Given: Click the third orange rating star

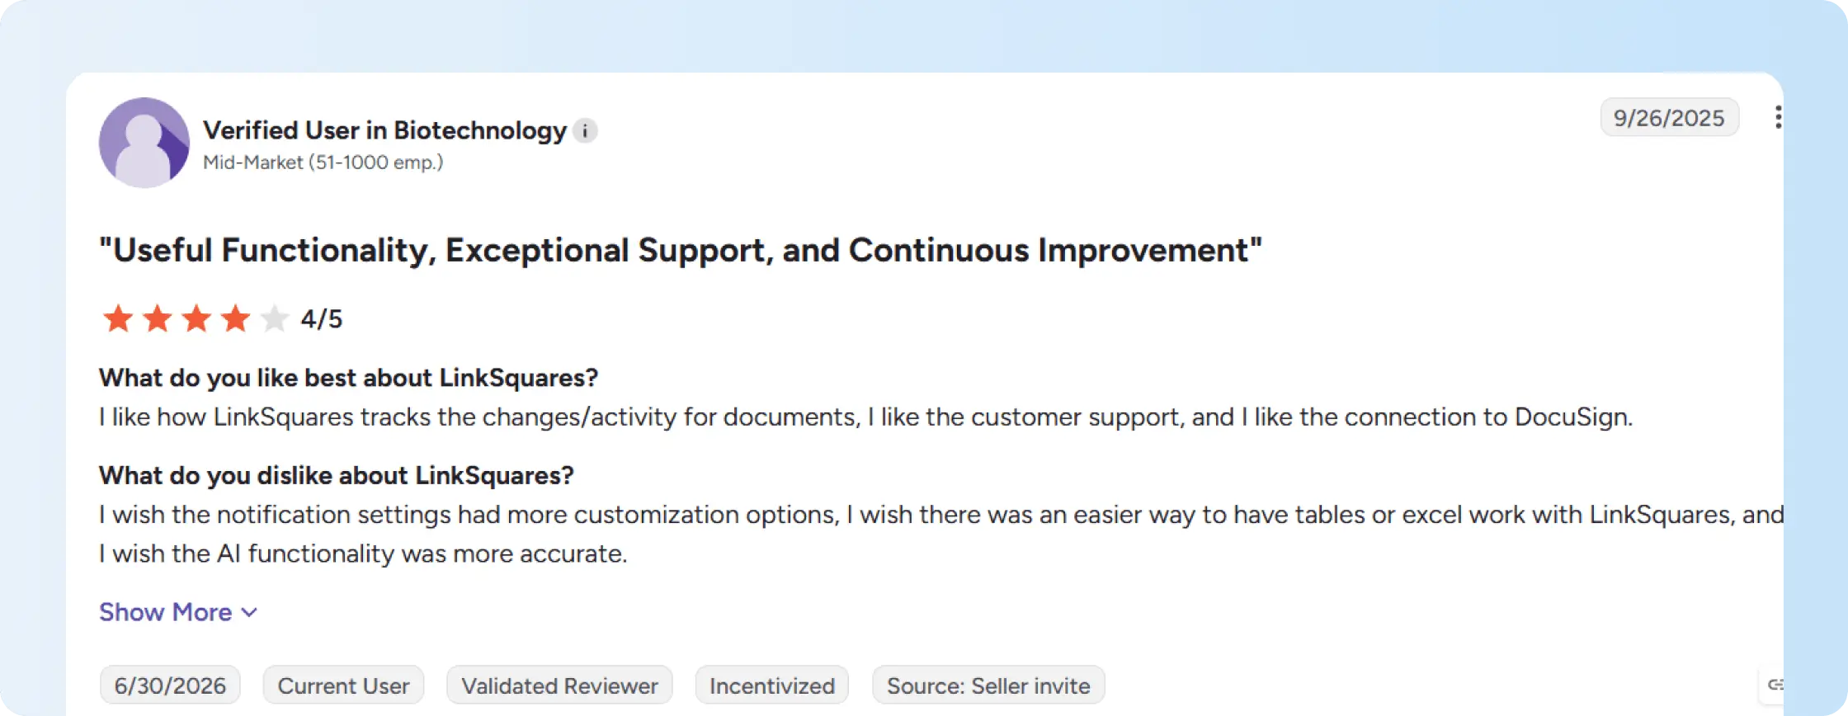Looking at the screenshot, I should pos(196,318).
